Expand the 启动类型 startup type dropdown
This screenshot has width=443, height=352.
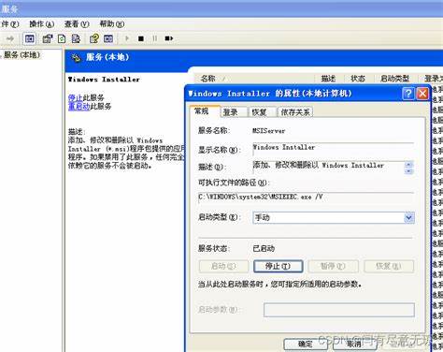click(409, 217)
